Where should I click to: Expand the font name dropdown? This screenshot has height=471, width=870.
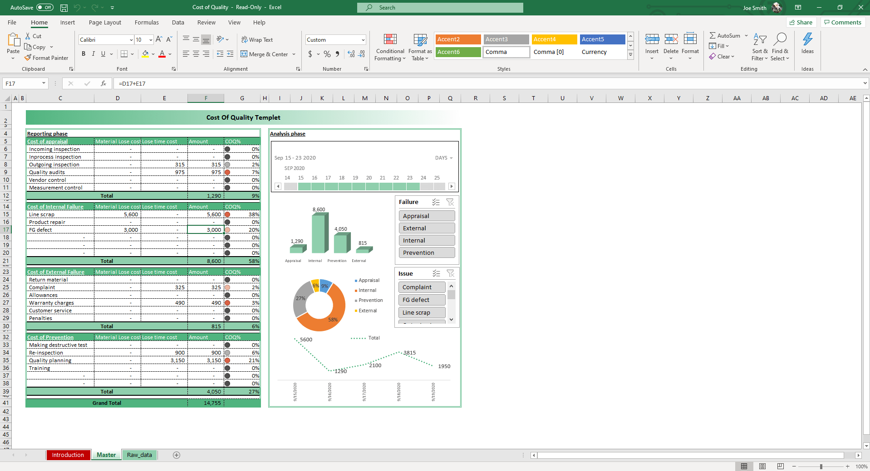131,40
